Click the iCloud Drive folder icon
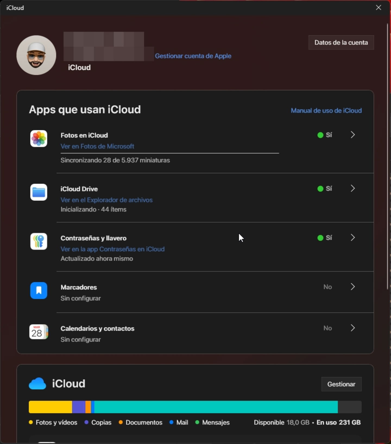The width and height of the screenshot is (391, 444). [x=39, y=192]
